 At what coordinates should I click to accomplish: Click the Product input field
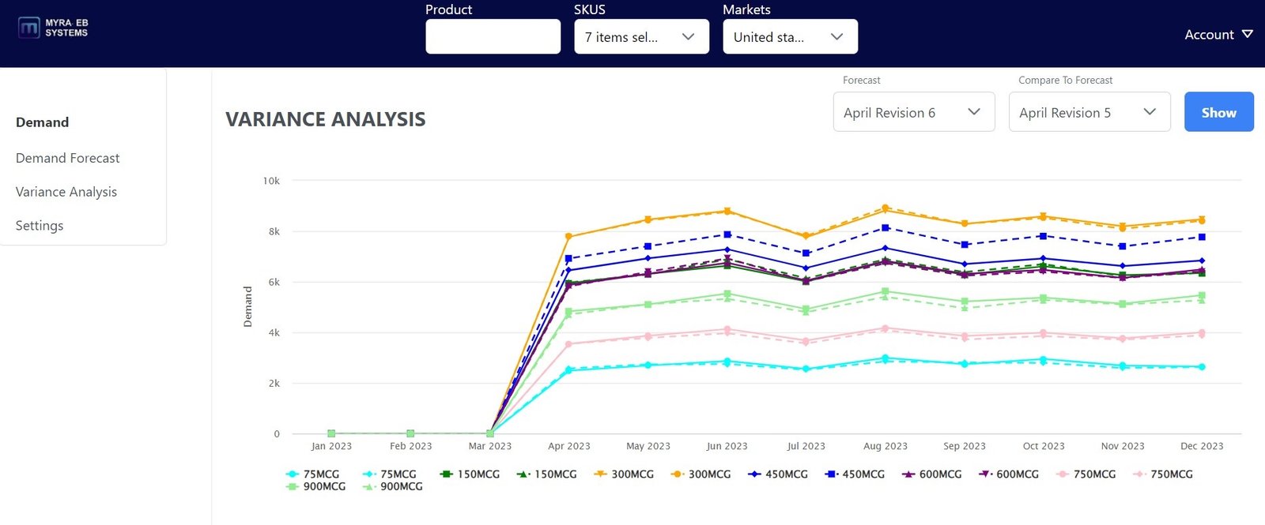click(493, 37)
